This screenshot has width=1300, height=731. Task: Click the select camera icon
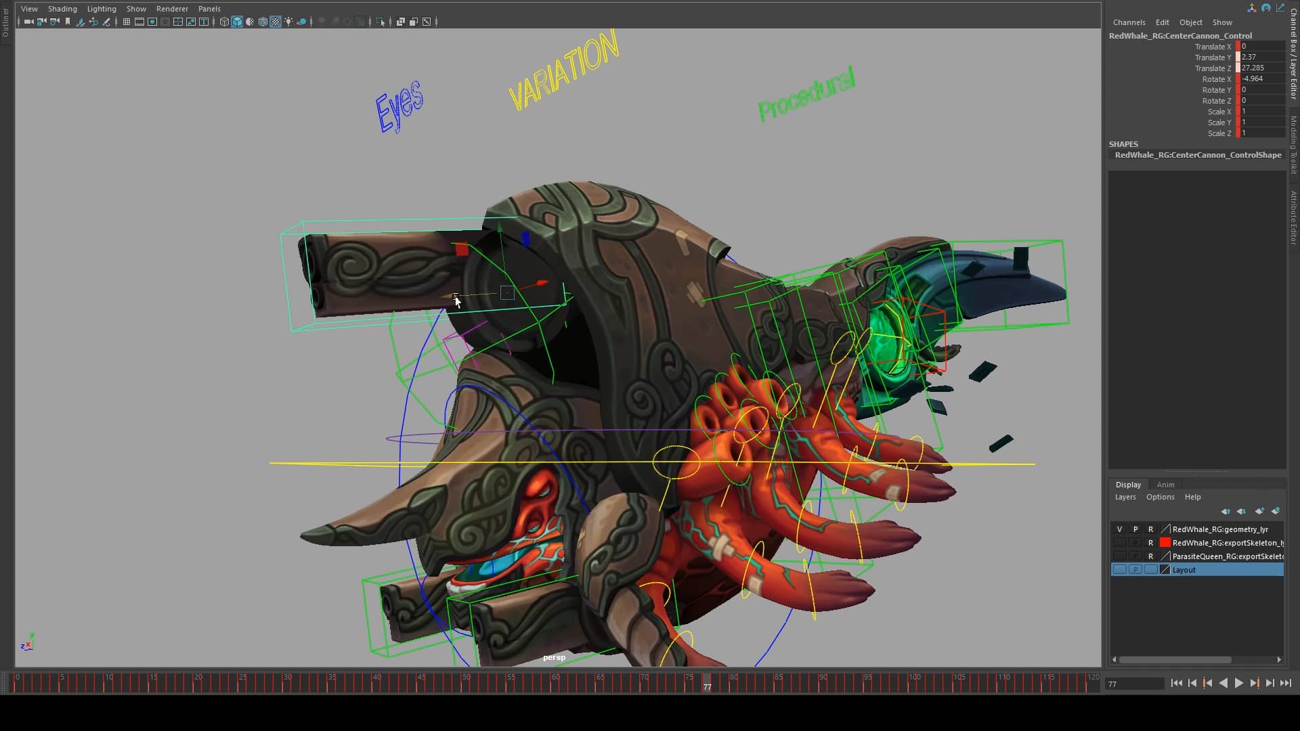(x=28, y=22)
